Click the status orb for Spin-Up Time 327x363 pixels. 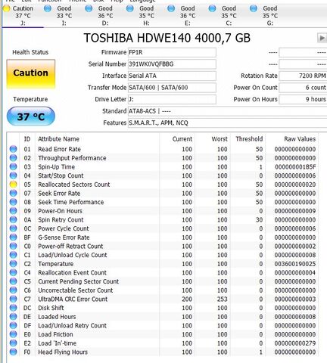[13, 166]
